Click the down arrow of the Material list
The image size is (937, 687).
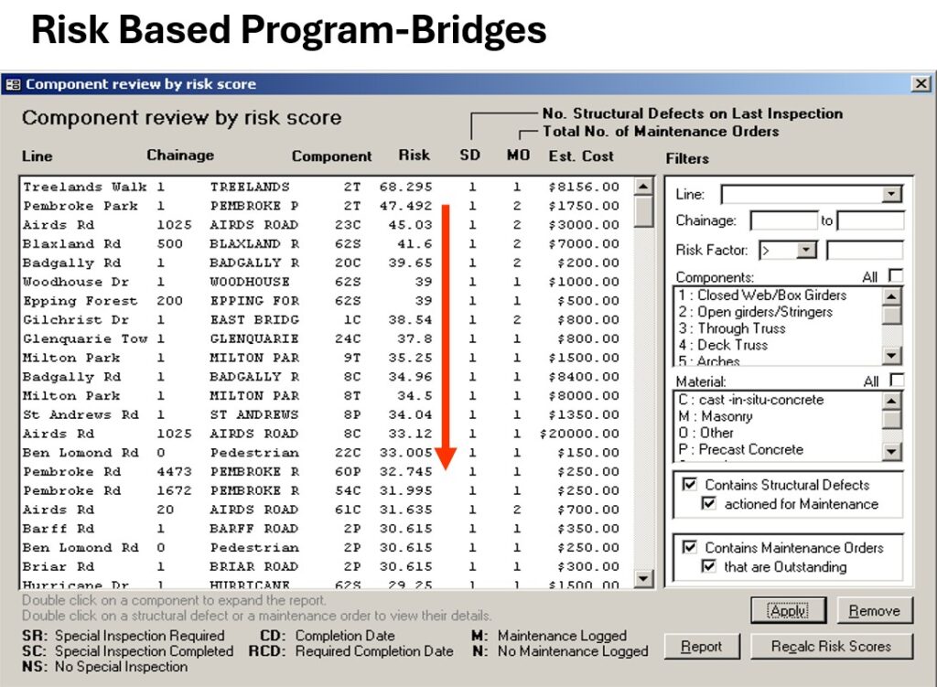point(891,451)
